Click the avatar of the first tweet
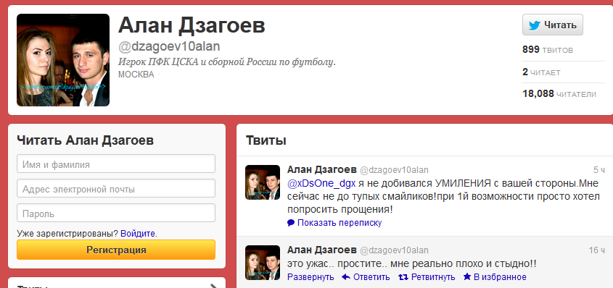Viewport: 613px width, 288px height. tap(263, 182)
